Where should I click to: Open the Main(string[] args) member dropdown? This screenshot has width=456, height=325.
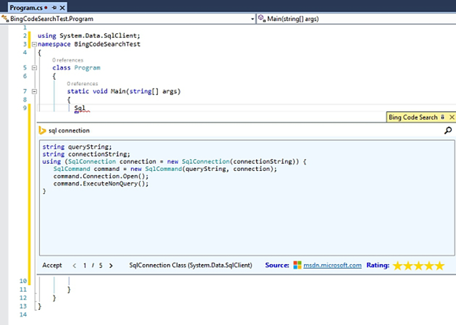(x=356, y=19)
